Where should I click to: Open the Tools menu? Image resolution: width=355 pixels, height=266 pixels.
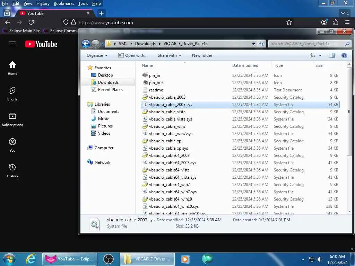click(83, 3)
